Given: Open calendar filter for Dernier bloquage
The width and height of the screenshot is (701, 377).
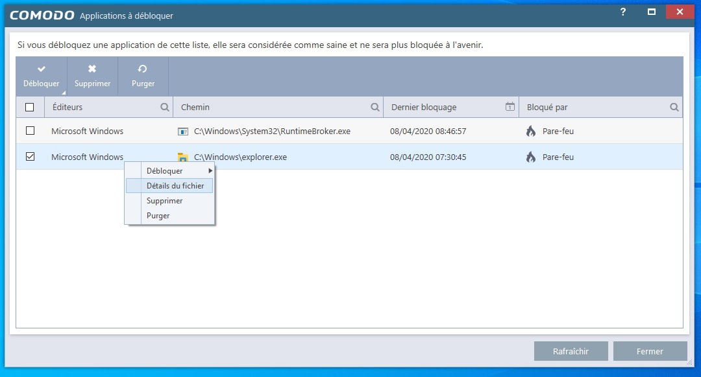Looking at the screenshot, I should pyautogui.click(x=510, y=107).
